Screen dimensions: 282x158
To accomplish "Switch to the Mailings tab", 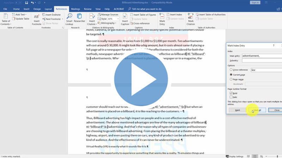I will tap(75, 9).
